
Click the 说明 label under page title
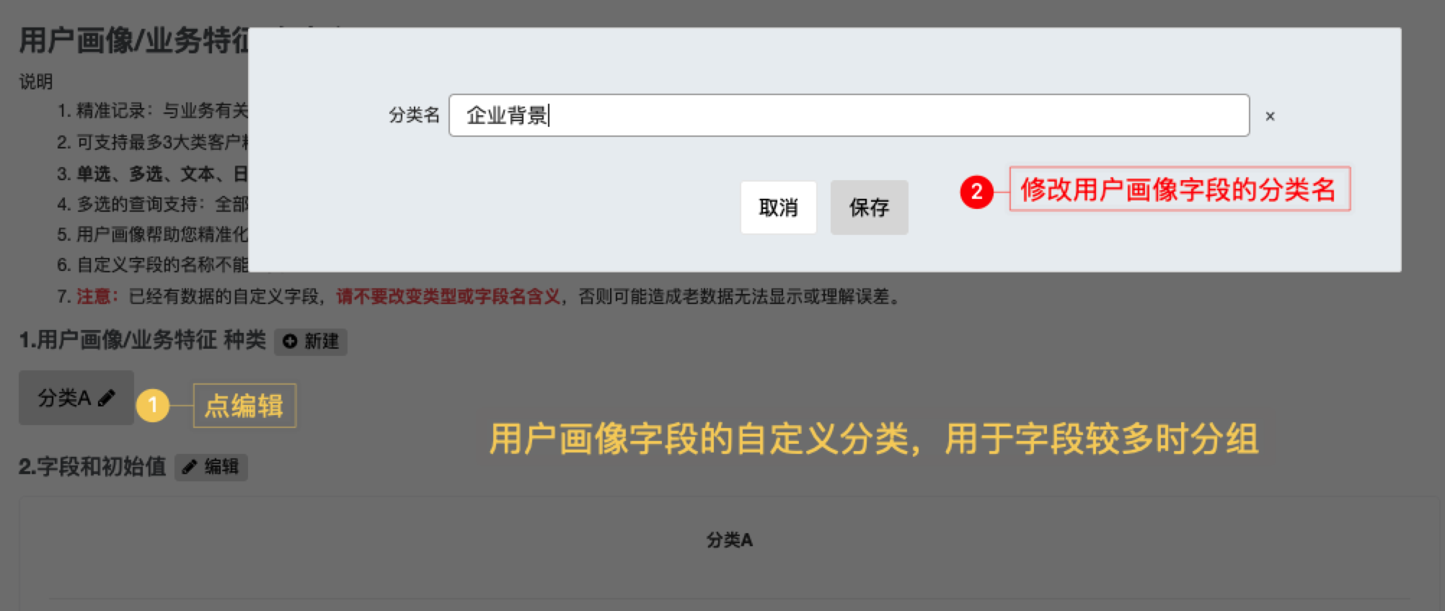(36, 81)
